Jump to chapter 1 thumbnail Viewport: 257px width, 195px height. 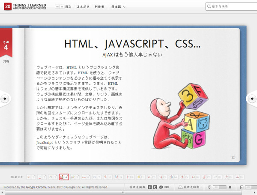pos(31,177)
